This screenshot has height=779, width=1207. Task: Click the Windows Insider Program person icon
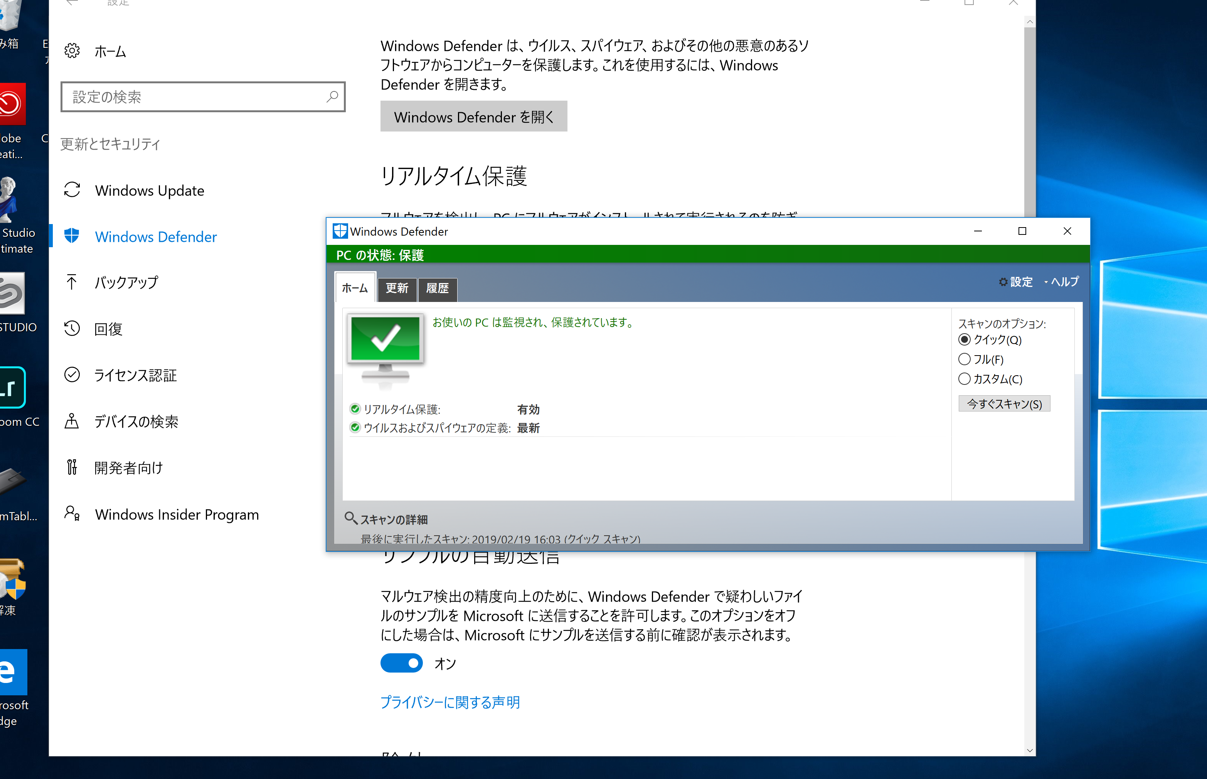pos(72,513)
